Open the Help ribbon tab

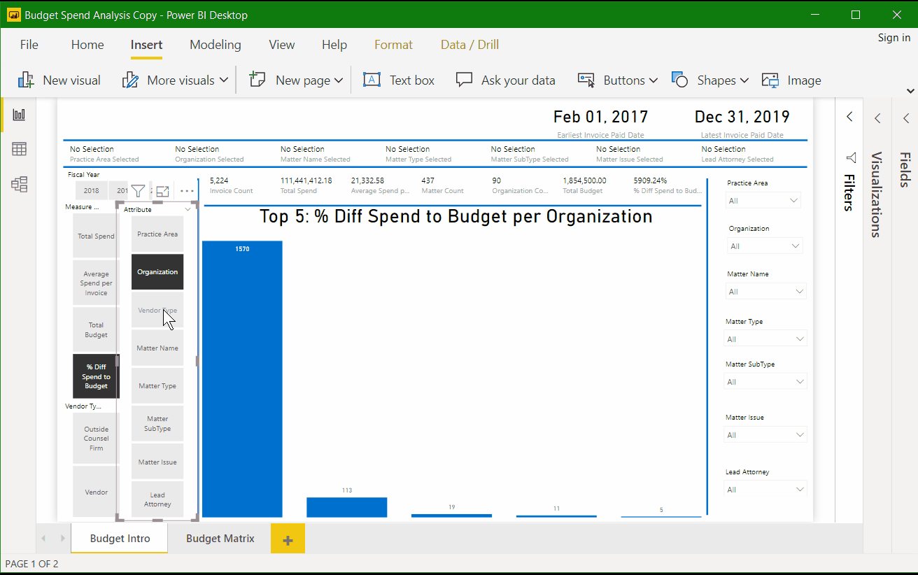pyautogui.click(x=334, y=45)
